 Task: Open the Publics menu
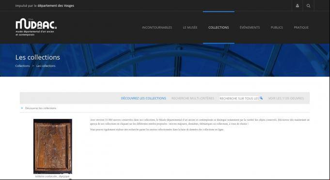click(x=277, y=27)
